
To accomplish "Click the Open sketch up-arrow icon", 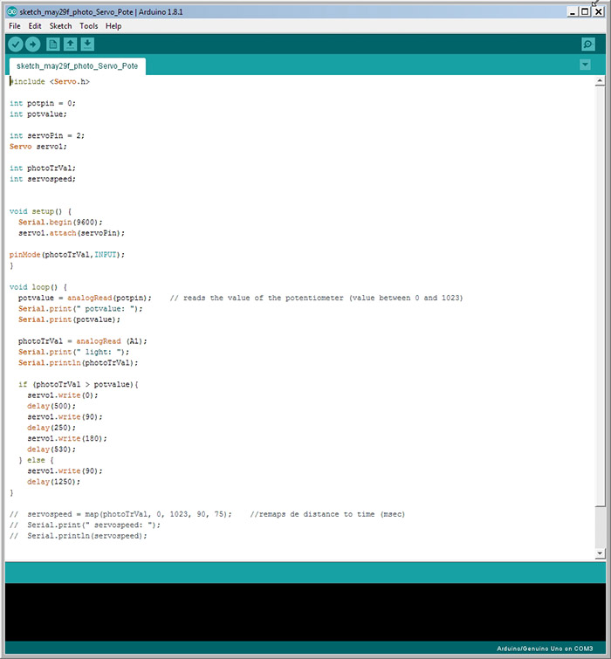I will pos(70,45).
